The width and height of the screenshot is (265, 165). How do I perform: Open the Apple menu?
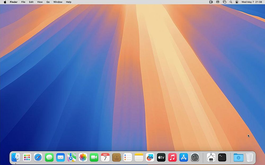(5, 2)
